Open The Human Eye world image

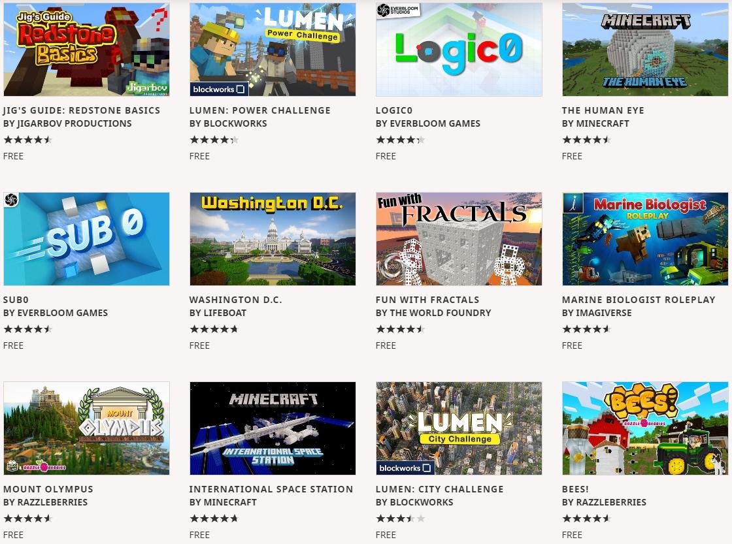tap(645, 50)
